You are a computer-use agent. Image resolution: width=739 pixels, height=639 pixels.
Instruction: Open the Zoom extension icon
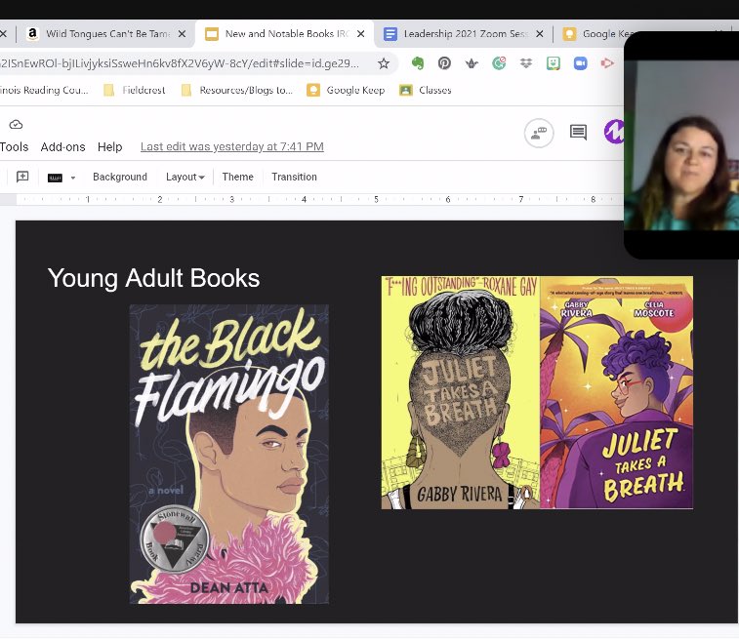pyautogui.click(x=581, y=63)
